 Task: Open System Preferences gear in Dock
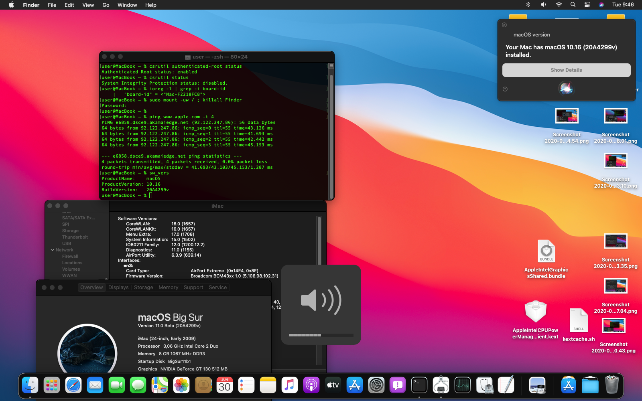pyautogui.click(x=376, y=385)
